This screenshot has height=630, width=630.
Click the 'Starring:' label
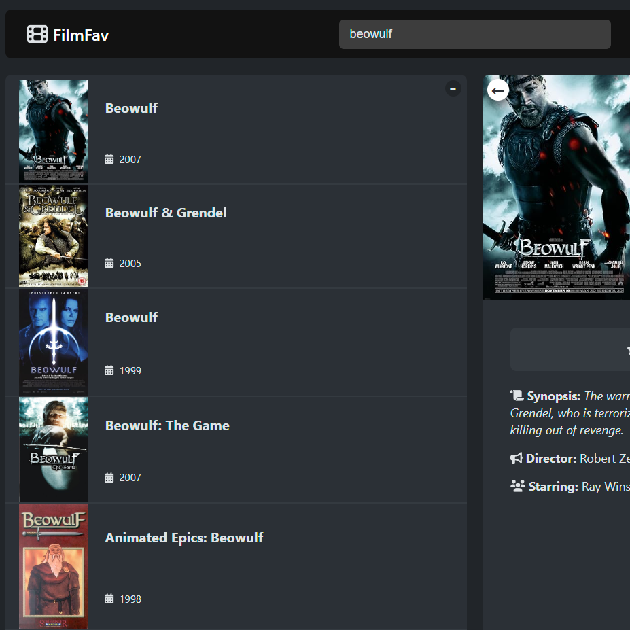pos(553,487)
